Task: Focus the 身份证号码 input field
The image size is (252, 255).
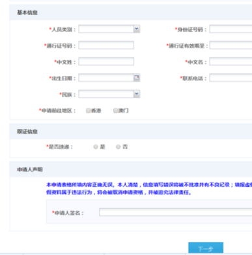Action: click(x=231, y=29)
